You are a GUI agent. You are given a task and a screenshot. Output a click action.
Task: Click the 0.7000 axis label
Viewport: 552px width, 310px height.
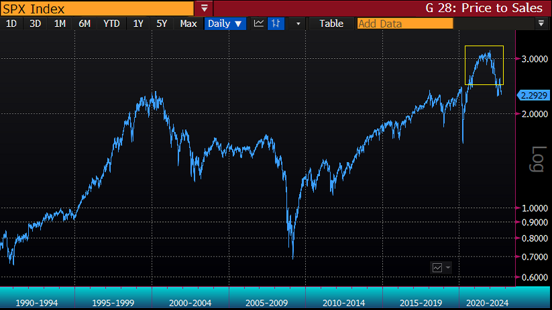[x=535, y=257]
